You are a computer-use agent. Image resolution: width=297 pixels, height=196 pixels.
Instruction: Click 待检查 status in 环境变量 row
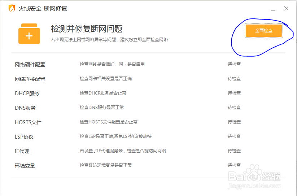point(234,165)
